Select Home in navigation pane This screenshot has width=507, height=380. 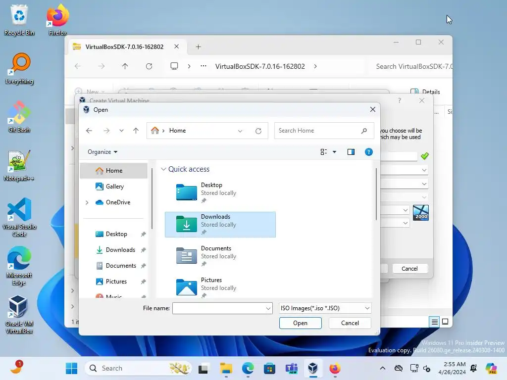114,171
